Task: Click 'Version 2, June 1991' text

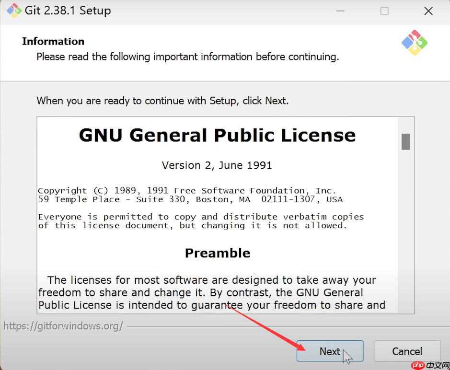Action: coord(217,165)
